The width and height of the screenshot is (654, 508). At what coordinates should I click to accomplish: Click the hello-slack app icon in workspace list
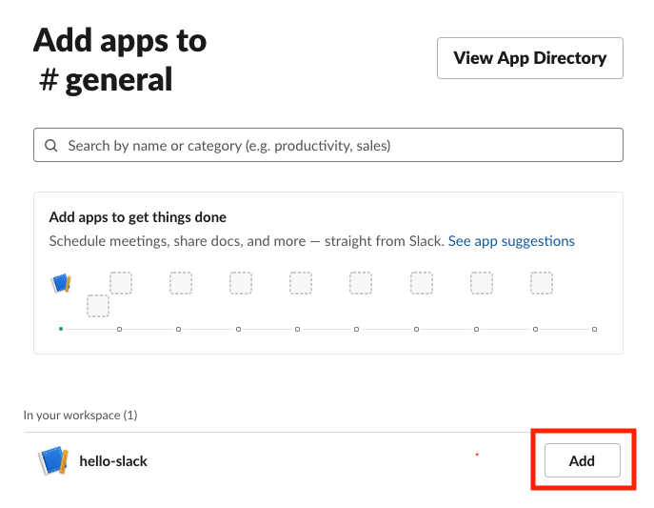[x=53, y=460]
